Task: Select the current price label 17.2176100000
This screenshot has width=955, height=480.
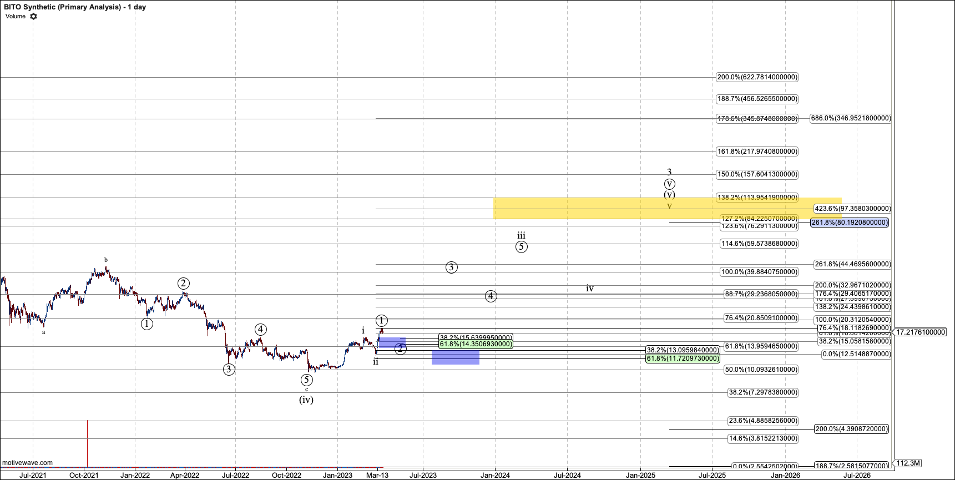Action: coord(921,332)
